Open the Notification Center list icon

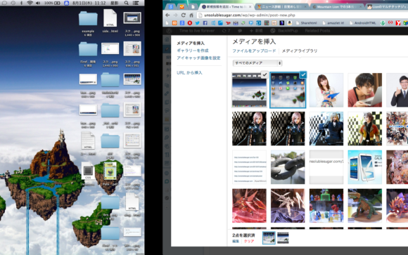[136, 3]
